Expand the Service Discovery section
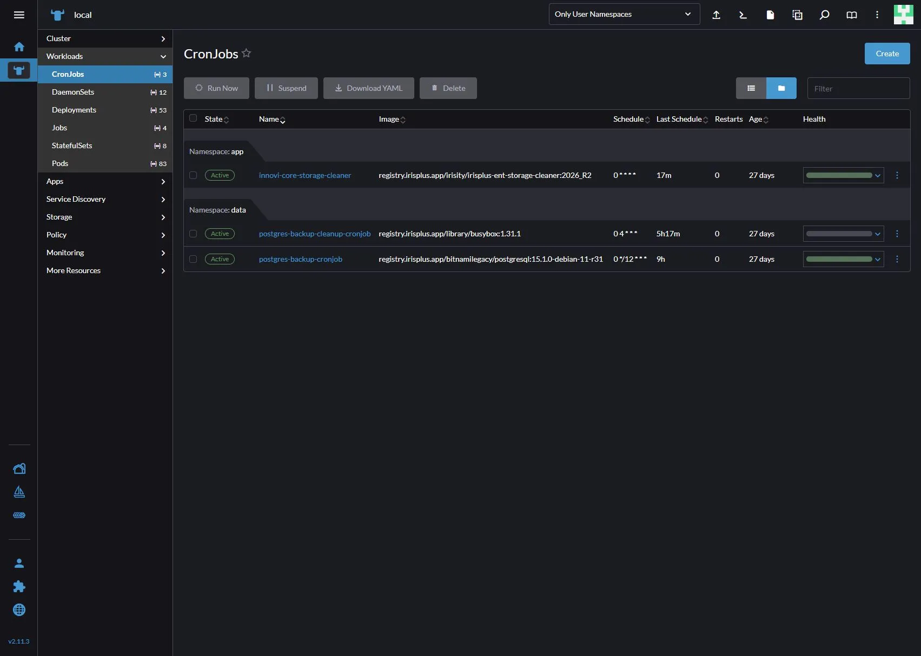921x656 pixels. point(105,199)
